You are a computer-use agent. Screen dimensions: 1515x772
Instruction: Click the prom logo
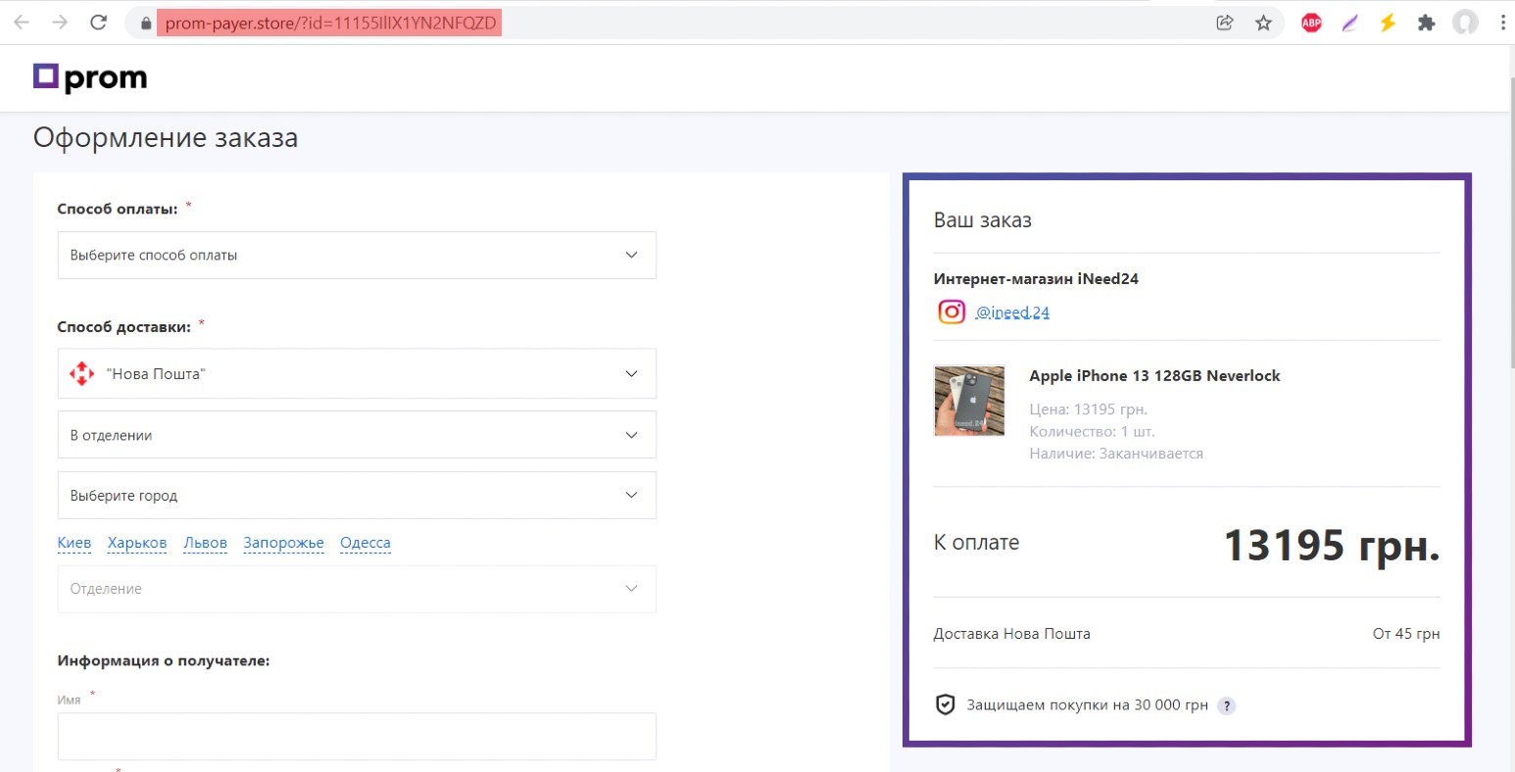(90, 77)
